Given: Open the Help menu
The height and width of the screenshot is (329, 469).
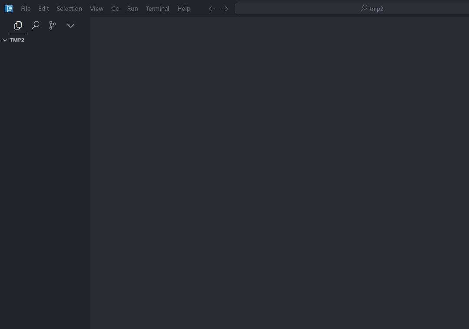Looking at the screenshot, I should click(184, 9).
